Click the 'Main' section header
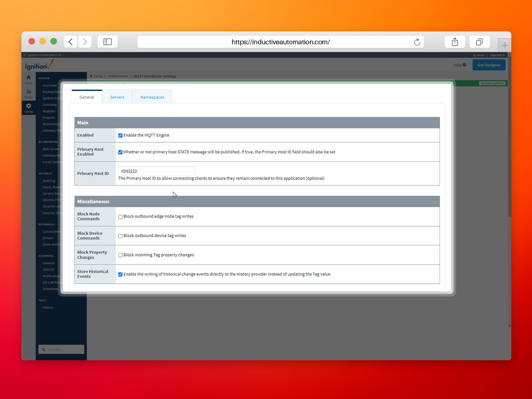The image size is (532, 399). point(257,123)
